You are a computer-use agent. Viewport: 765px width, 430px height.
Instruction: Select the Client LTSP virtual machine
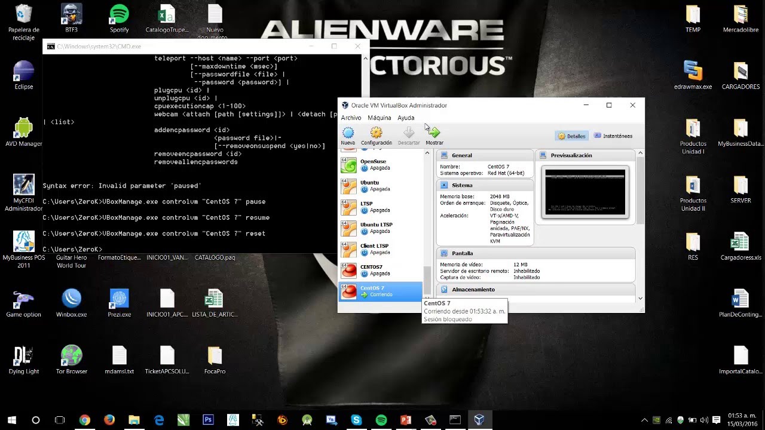[x=381, y=249]
